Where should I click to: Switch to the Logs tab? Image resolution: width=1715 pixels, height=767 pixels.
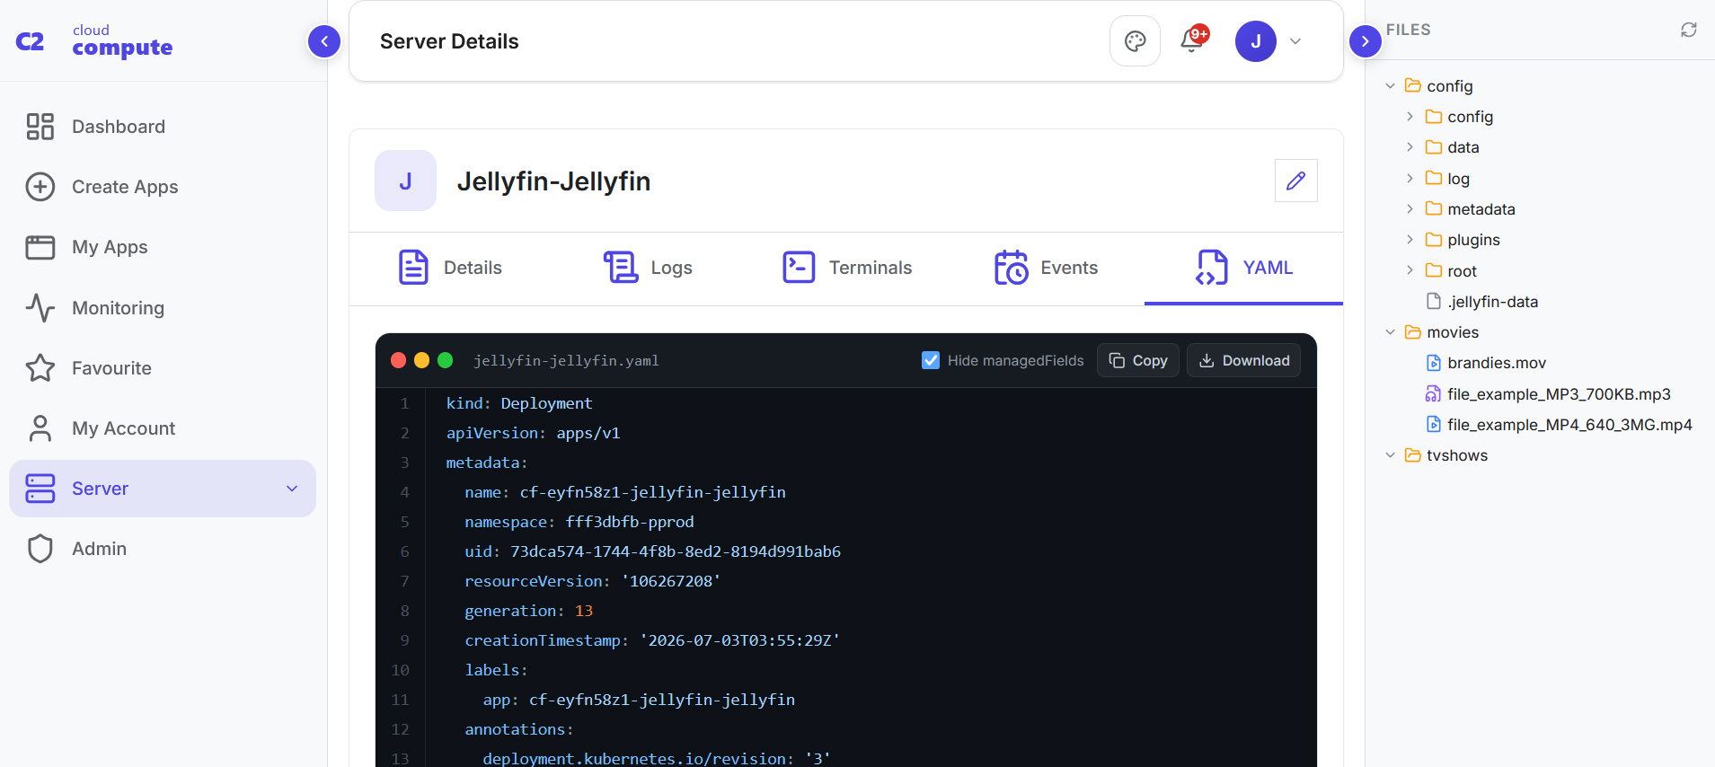(648, 268)
